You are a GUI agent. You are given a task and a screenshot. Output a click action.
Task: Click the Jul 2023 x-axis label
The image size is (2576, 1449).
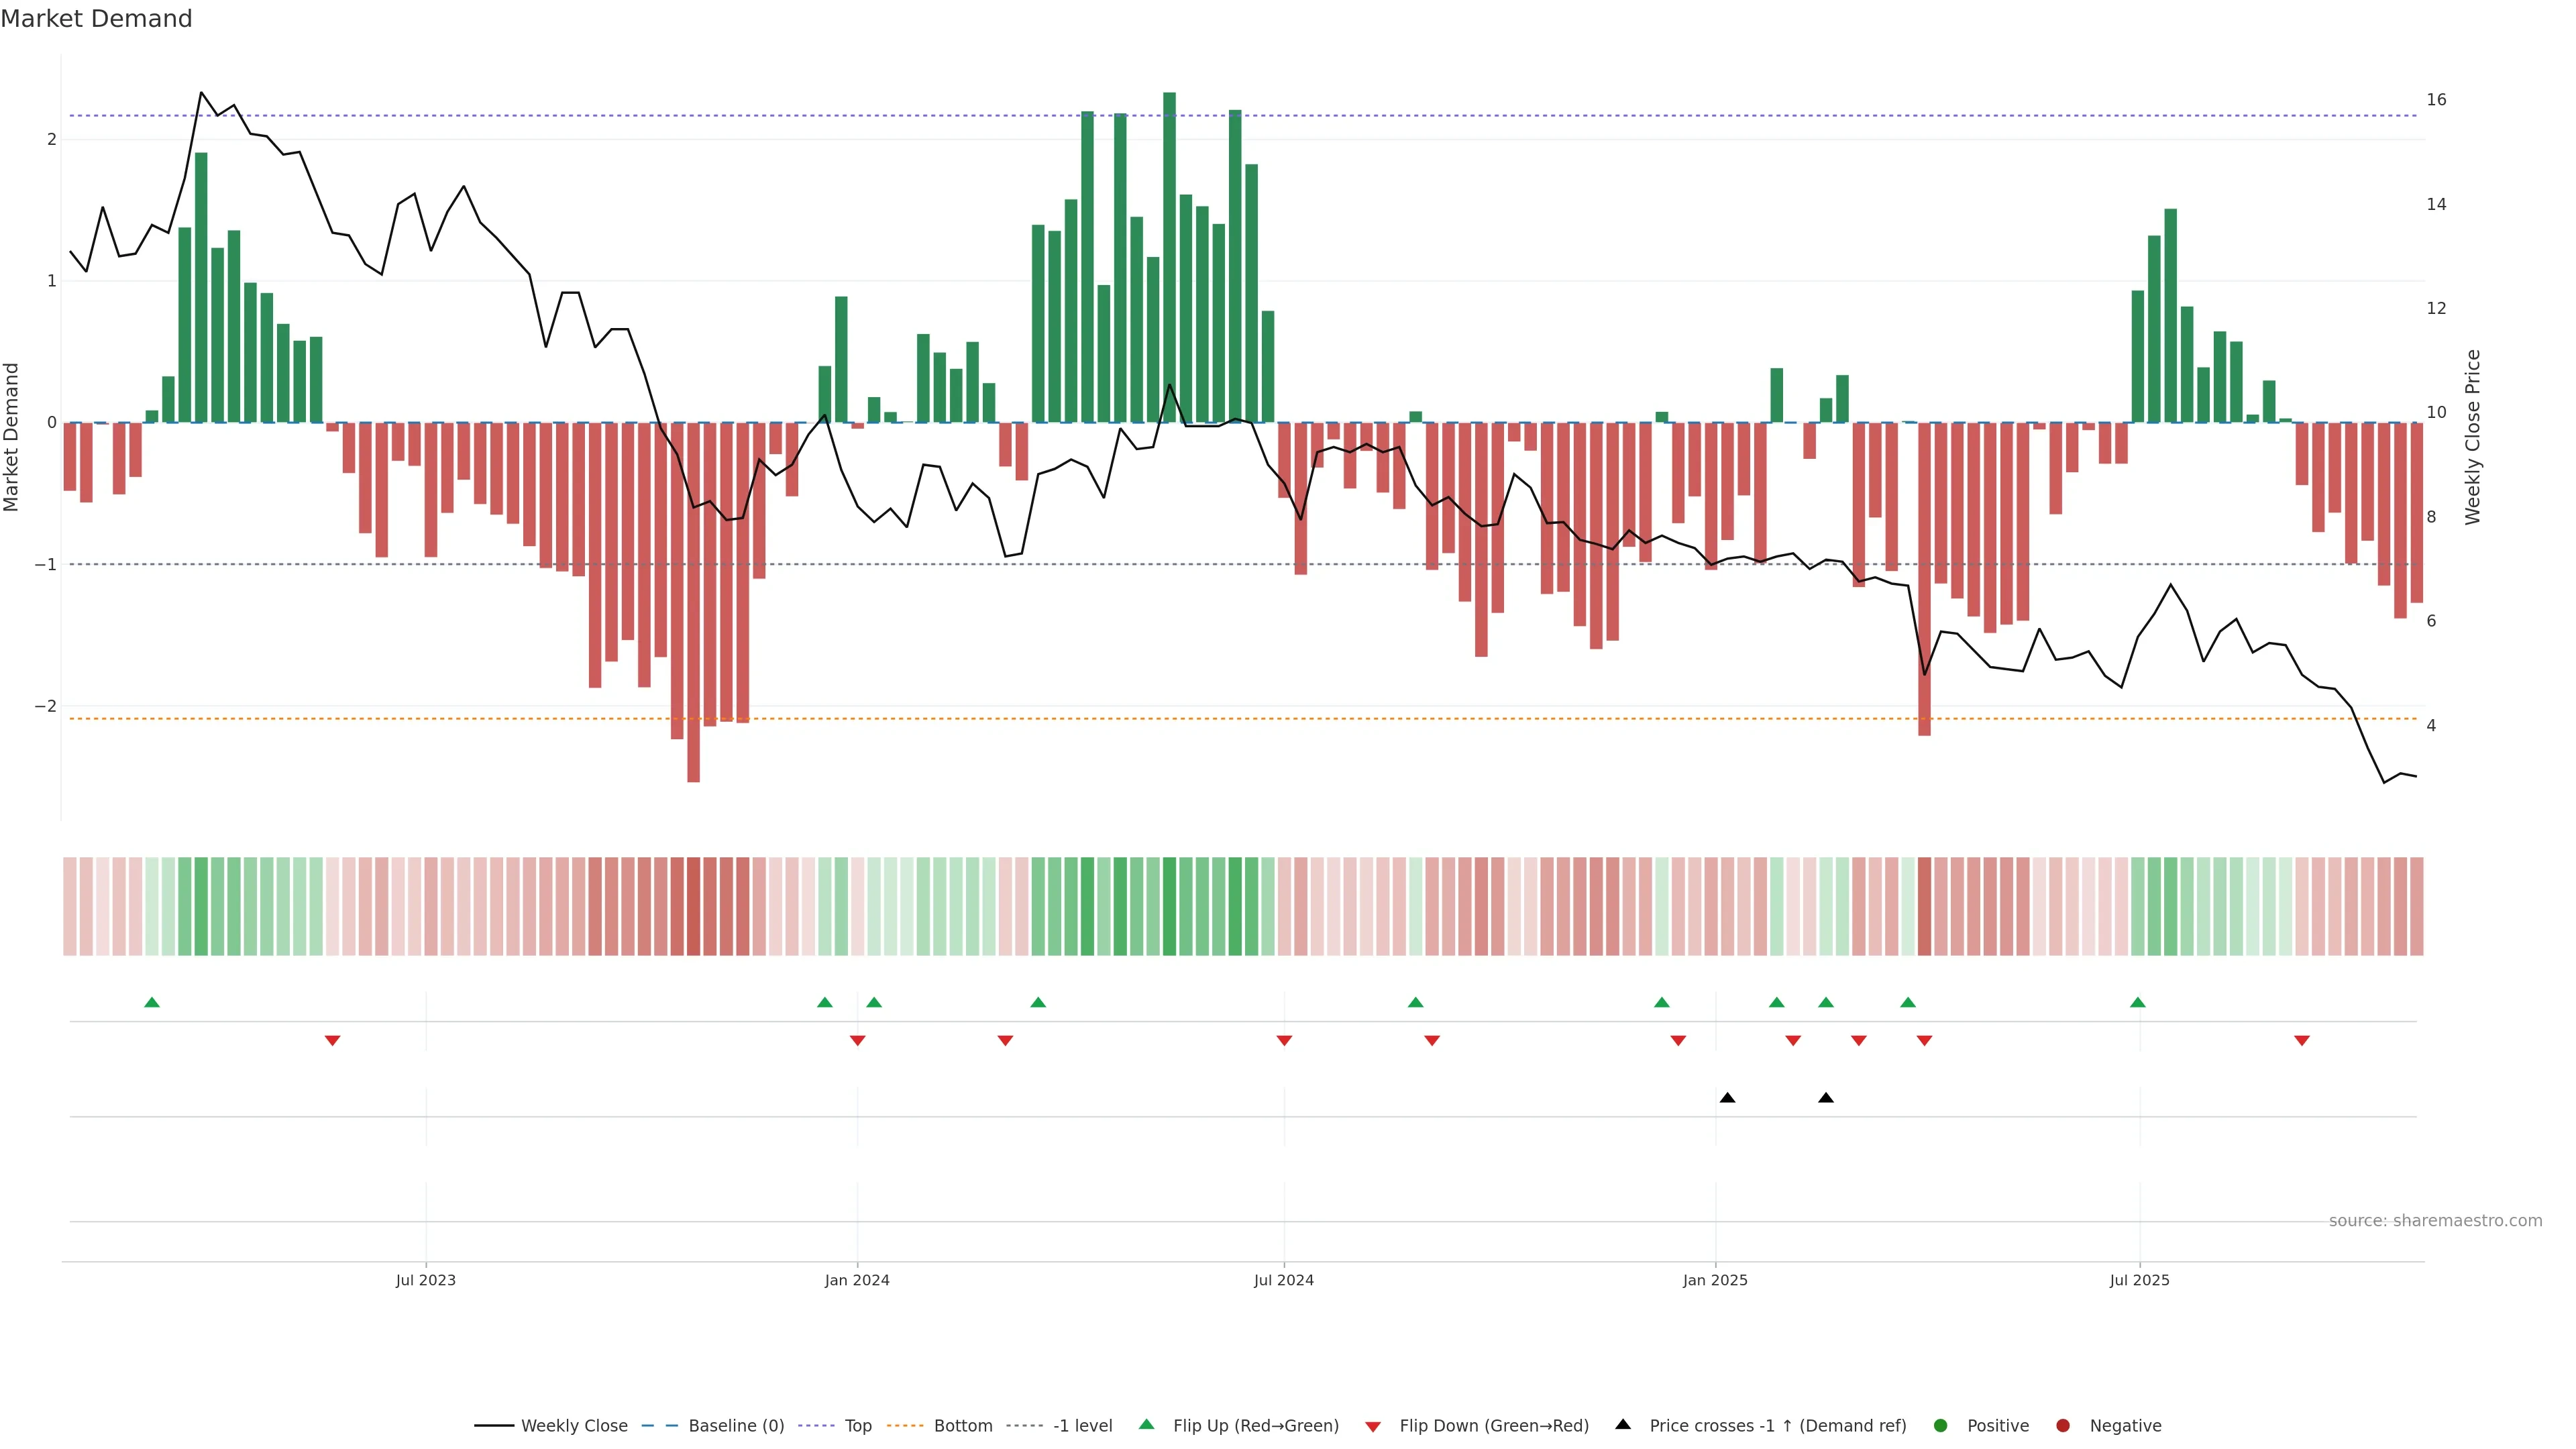[425, 1280]
